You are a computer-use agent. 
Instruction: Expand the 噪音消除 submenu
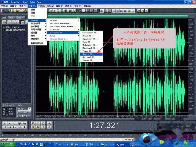click(37, 39)
